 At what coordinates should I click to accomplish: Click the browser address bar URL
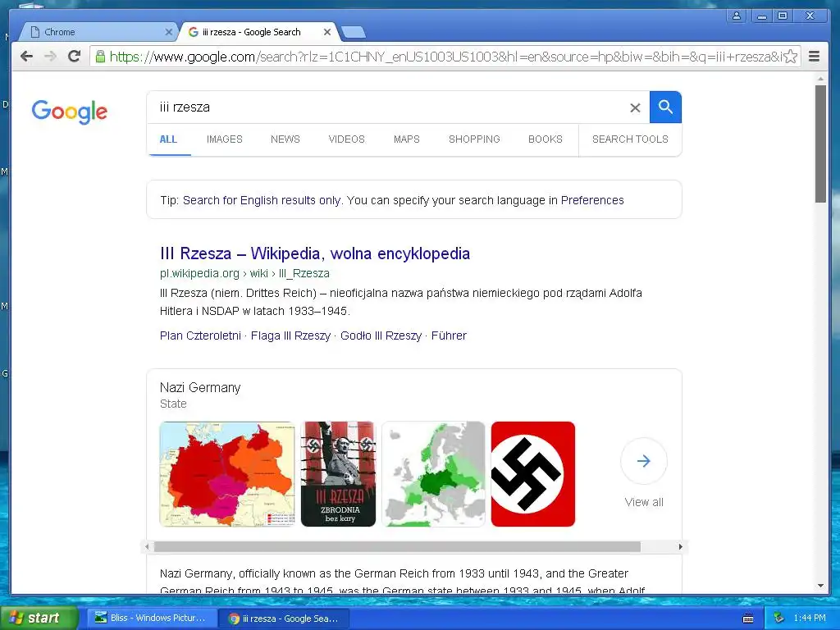445,57
